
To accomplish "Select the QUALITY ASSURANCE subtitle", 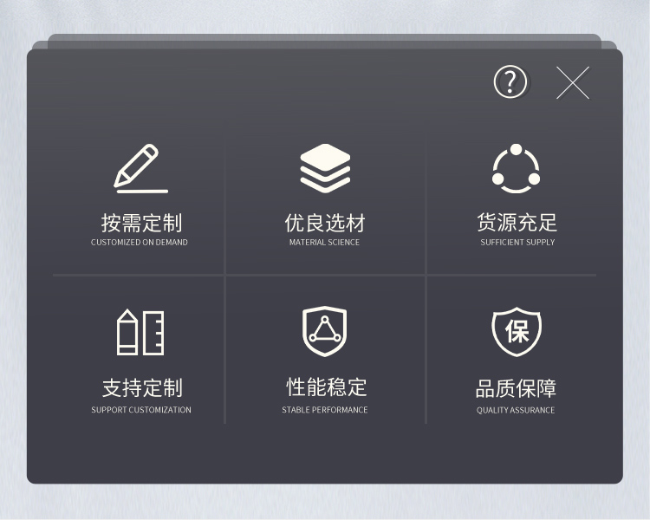I will (516, 410).
